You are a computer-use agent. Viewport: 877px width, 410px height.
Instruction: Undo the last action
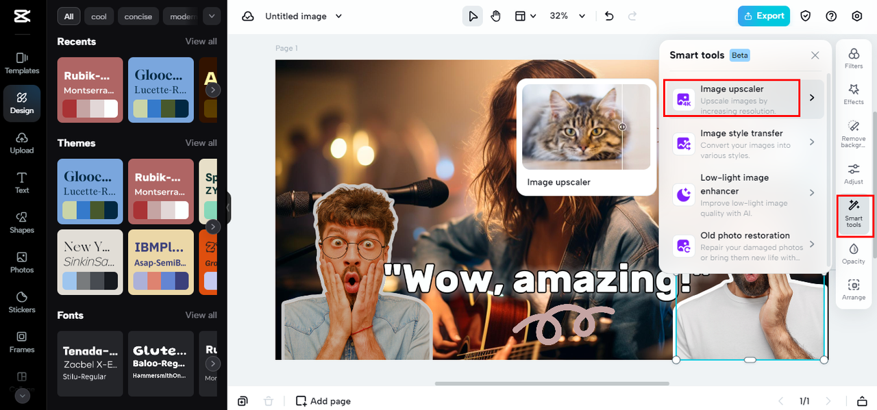[x=609, y=16]
